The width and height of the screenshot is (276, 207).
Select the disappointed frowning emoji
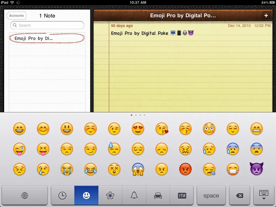(162, 149)
